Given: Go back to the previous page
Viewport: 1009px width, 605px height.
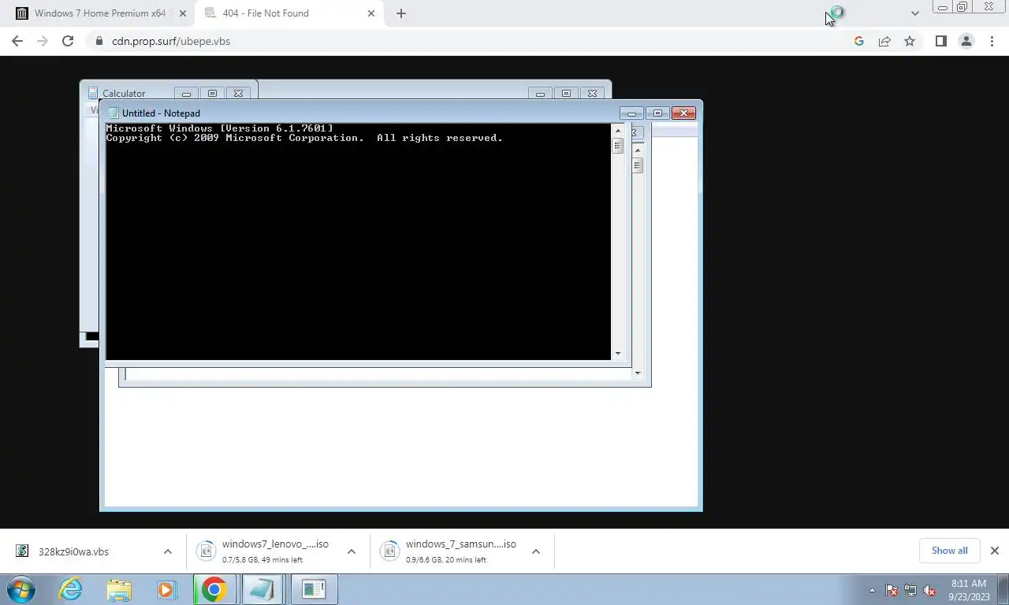Looking at the screenshot, I should [17, 41].
